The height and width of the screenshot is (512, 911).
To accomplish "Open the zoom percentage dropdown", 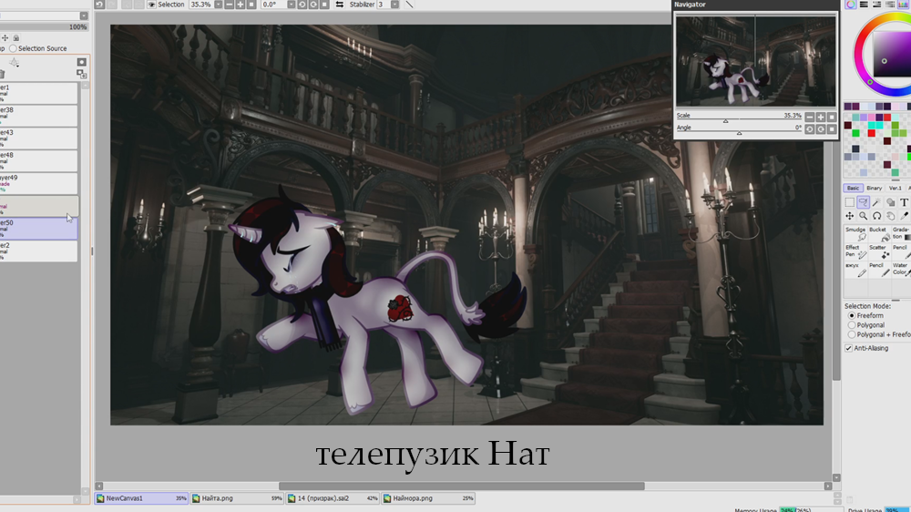I will pos(219,4).
